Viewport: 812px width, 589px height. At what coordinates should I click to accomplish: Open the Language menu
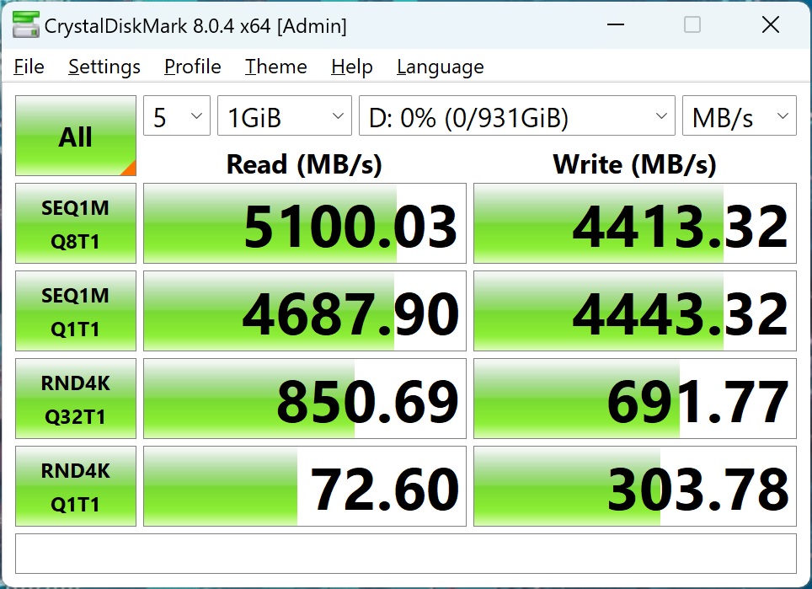[441, 67]
